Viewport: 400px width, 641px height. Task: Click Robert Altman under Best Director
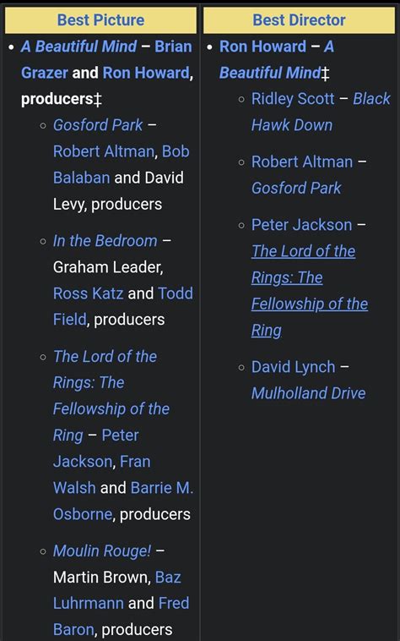(302, 162)
